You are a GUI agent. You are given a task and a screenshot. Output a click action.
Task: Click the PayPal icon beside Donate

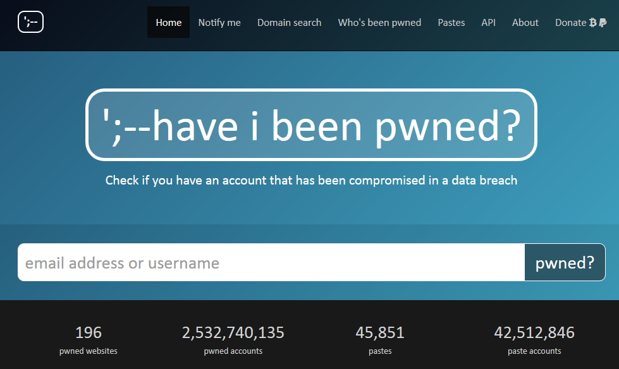(x=603, y=23)
